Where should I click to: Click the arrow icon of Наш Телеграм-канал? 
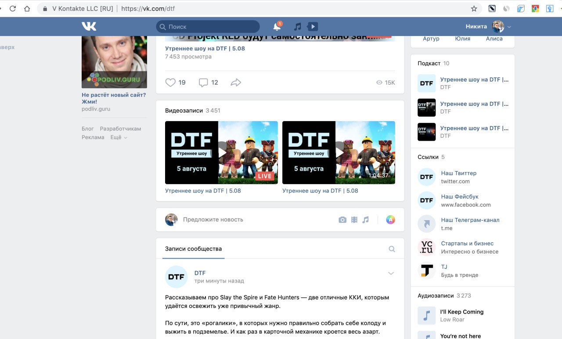(x=426, y=224)
